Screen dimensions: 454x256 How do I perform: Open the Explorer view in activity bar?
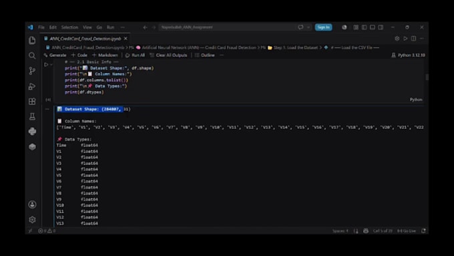point(32,40)
